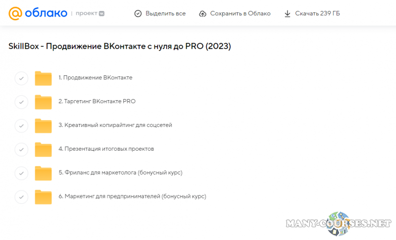The width and height of the screenshot is (396, 240).
Task: Select checkbox next to Креативный копирайтинг folder
Action: 21,126
